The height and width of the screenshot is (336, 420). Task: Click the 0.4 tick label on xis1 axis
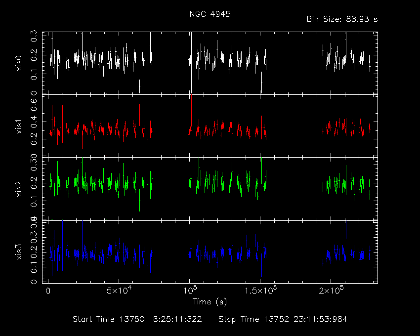pos(34,122)
